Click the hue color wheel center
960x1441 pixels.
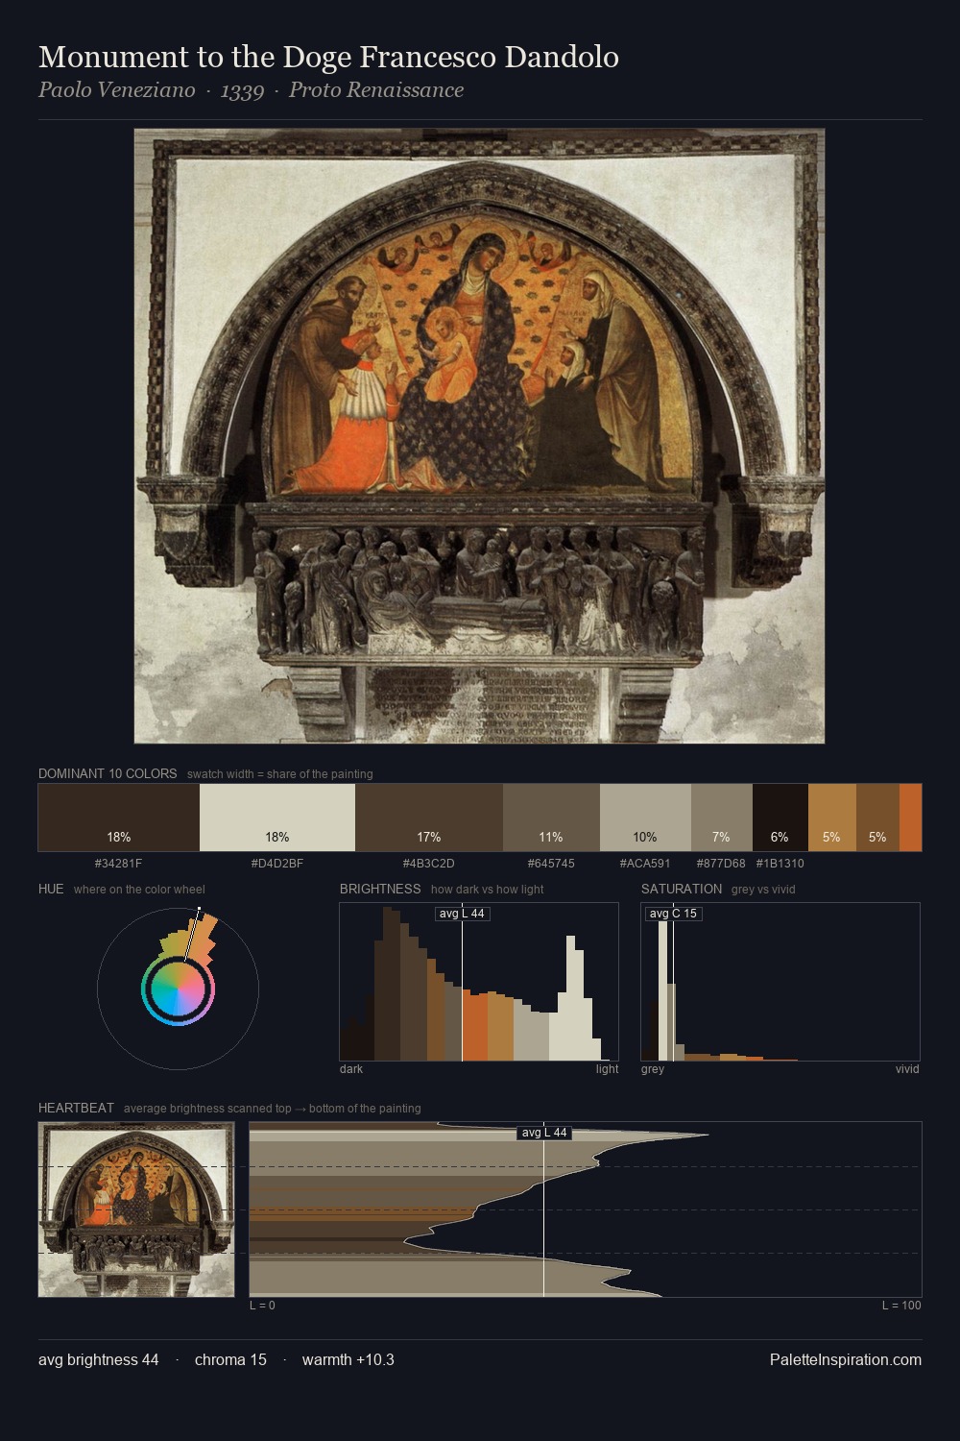178,989
